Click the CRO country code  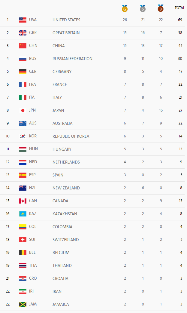(x=33, y=278)
